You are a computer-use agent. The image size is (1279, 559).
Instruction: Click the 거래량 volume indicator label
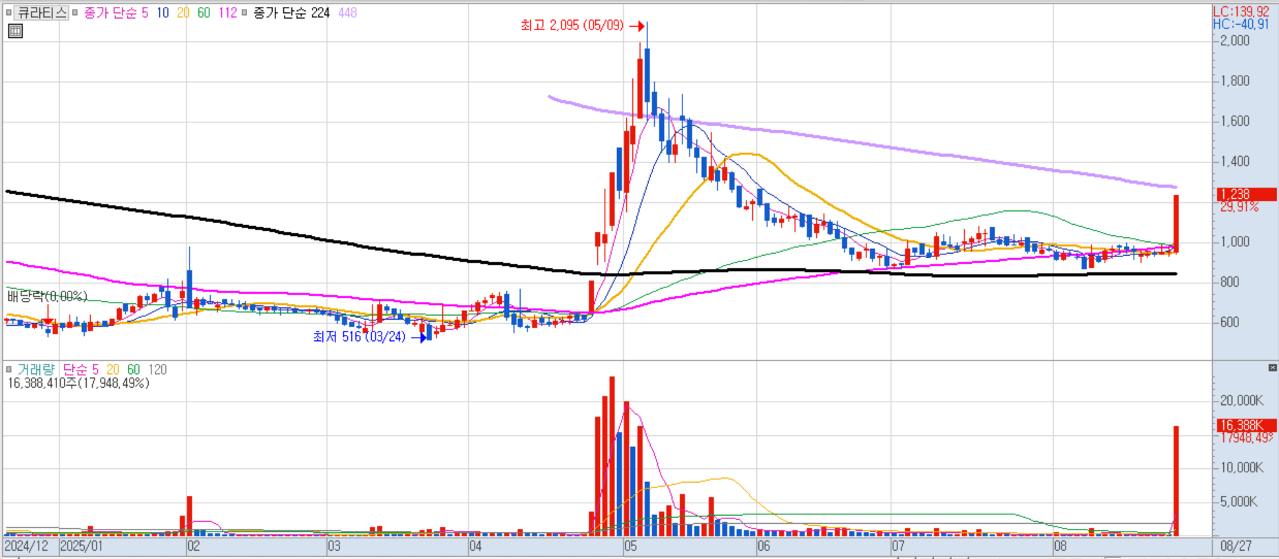[x=36, y=369]
